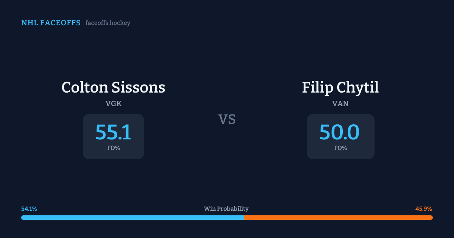Click the 55.1 faceoff number
This screenshot has width=454, height=238.
click(x=113, y=133)
